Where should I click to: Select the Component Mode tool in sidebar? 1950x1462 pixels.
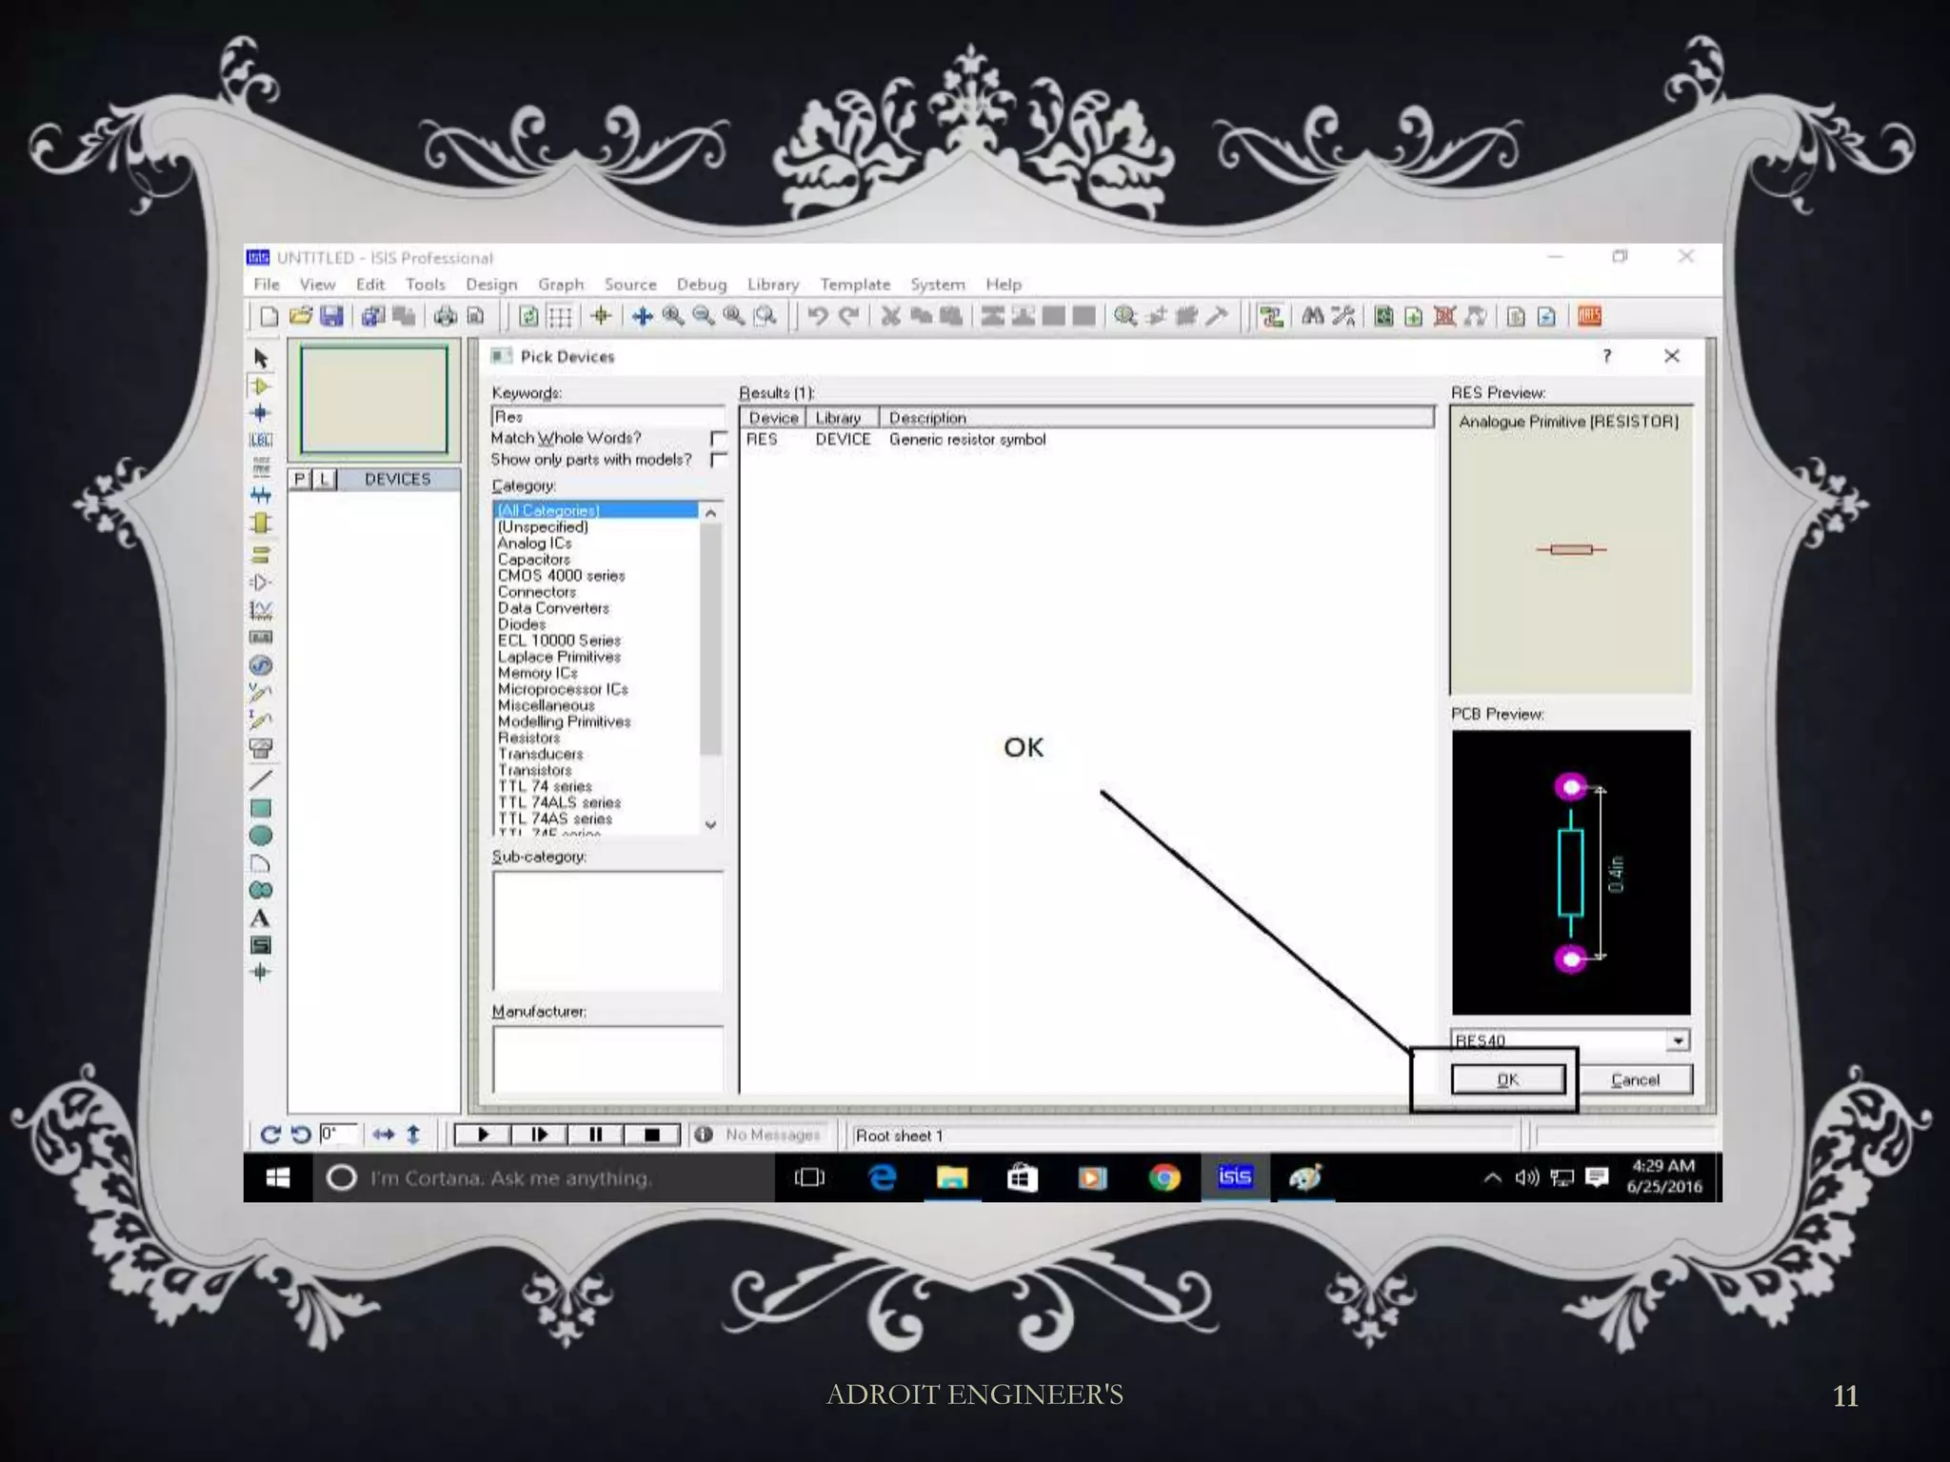coord(261,386)
